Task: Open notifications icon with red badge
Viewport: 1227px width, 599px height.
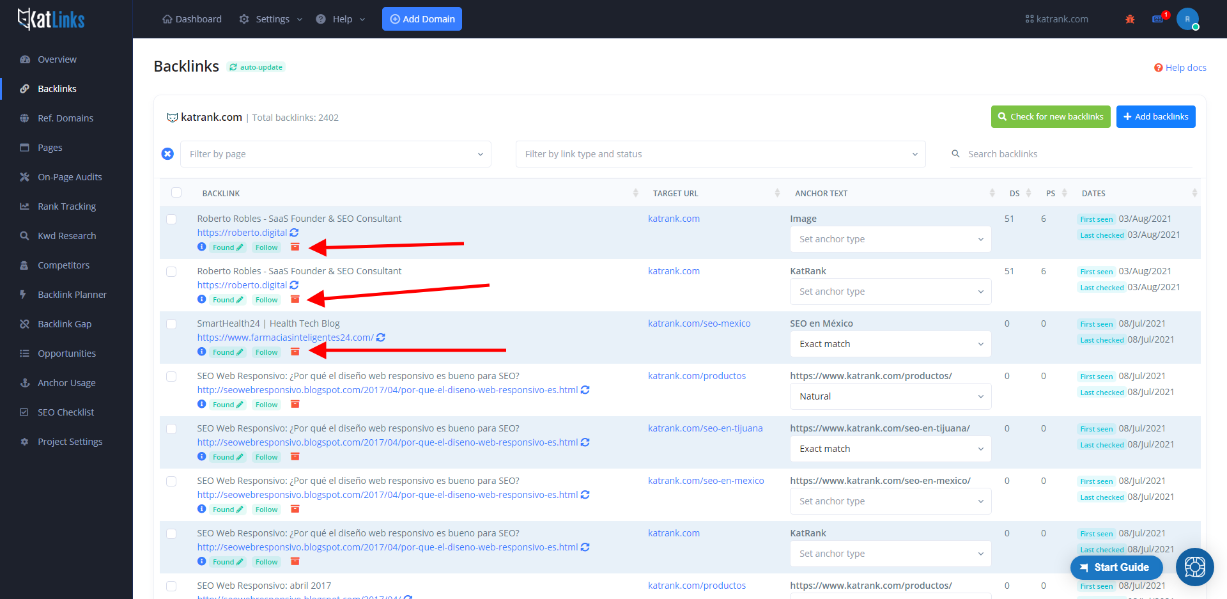Action: click(1159, 19)
